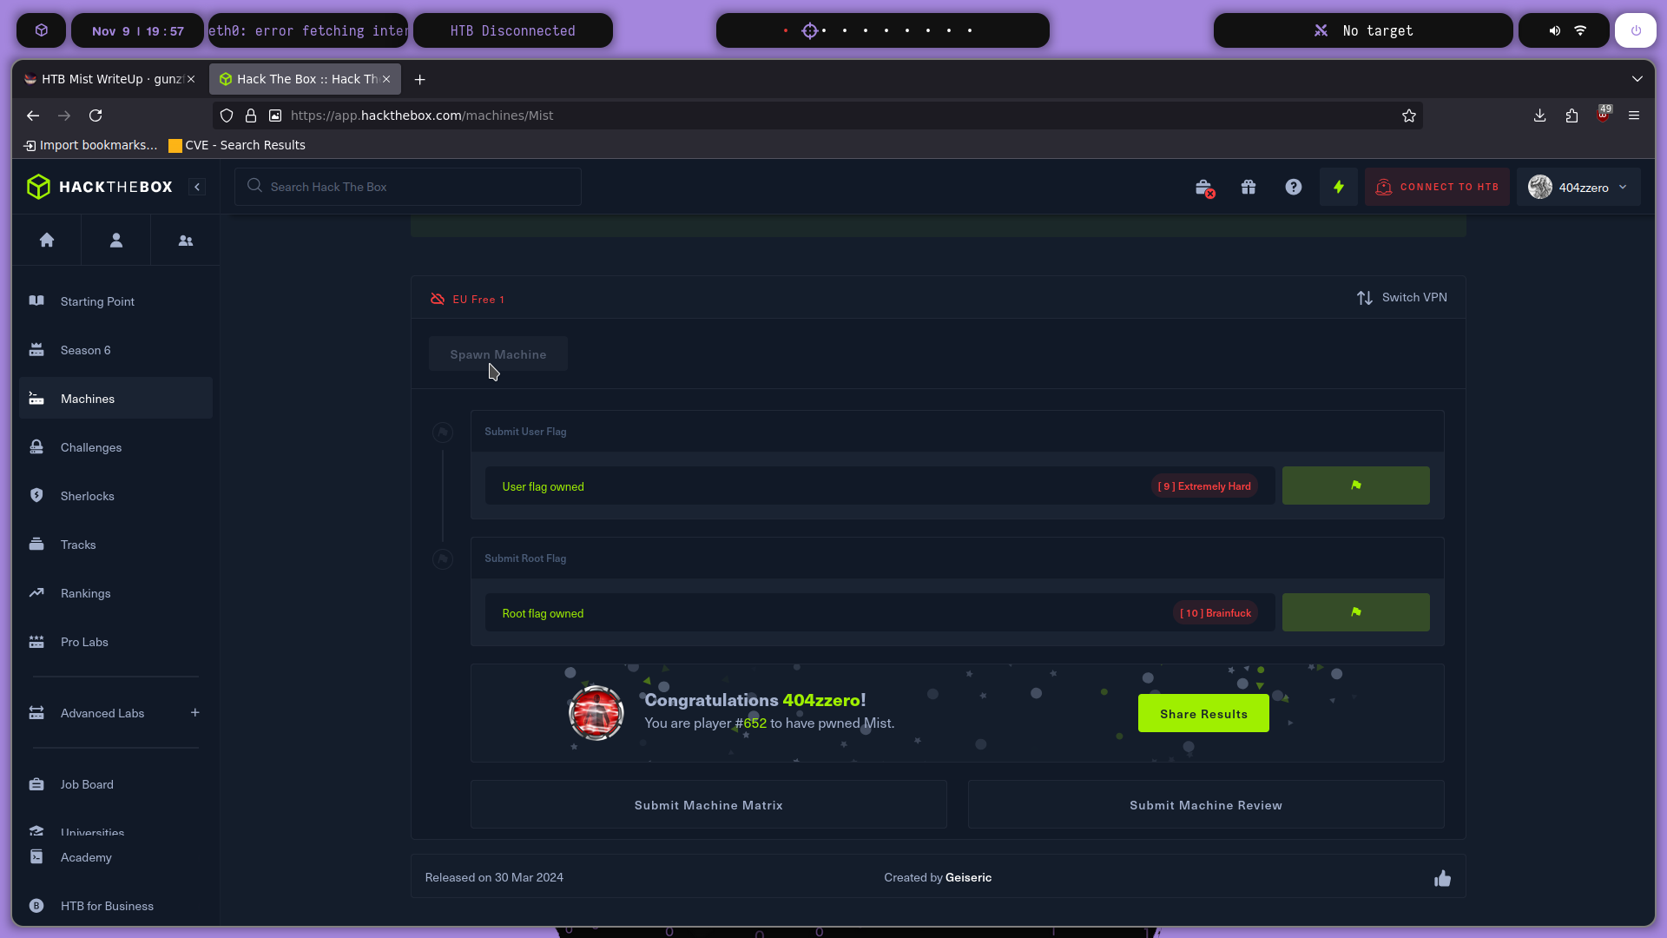Open 404zzero account dropdown
Viewport: 1667px width, 938px height.
[1578, 187]
